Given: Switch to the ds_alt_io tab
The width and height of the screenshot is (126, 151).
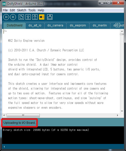Looking at the screenshot, I should click(35, 25).
